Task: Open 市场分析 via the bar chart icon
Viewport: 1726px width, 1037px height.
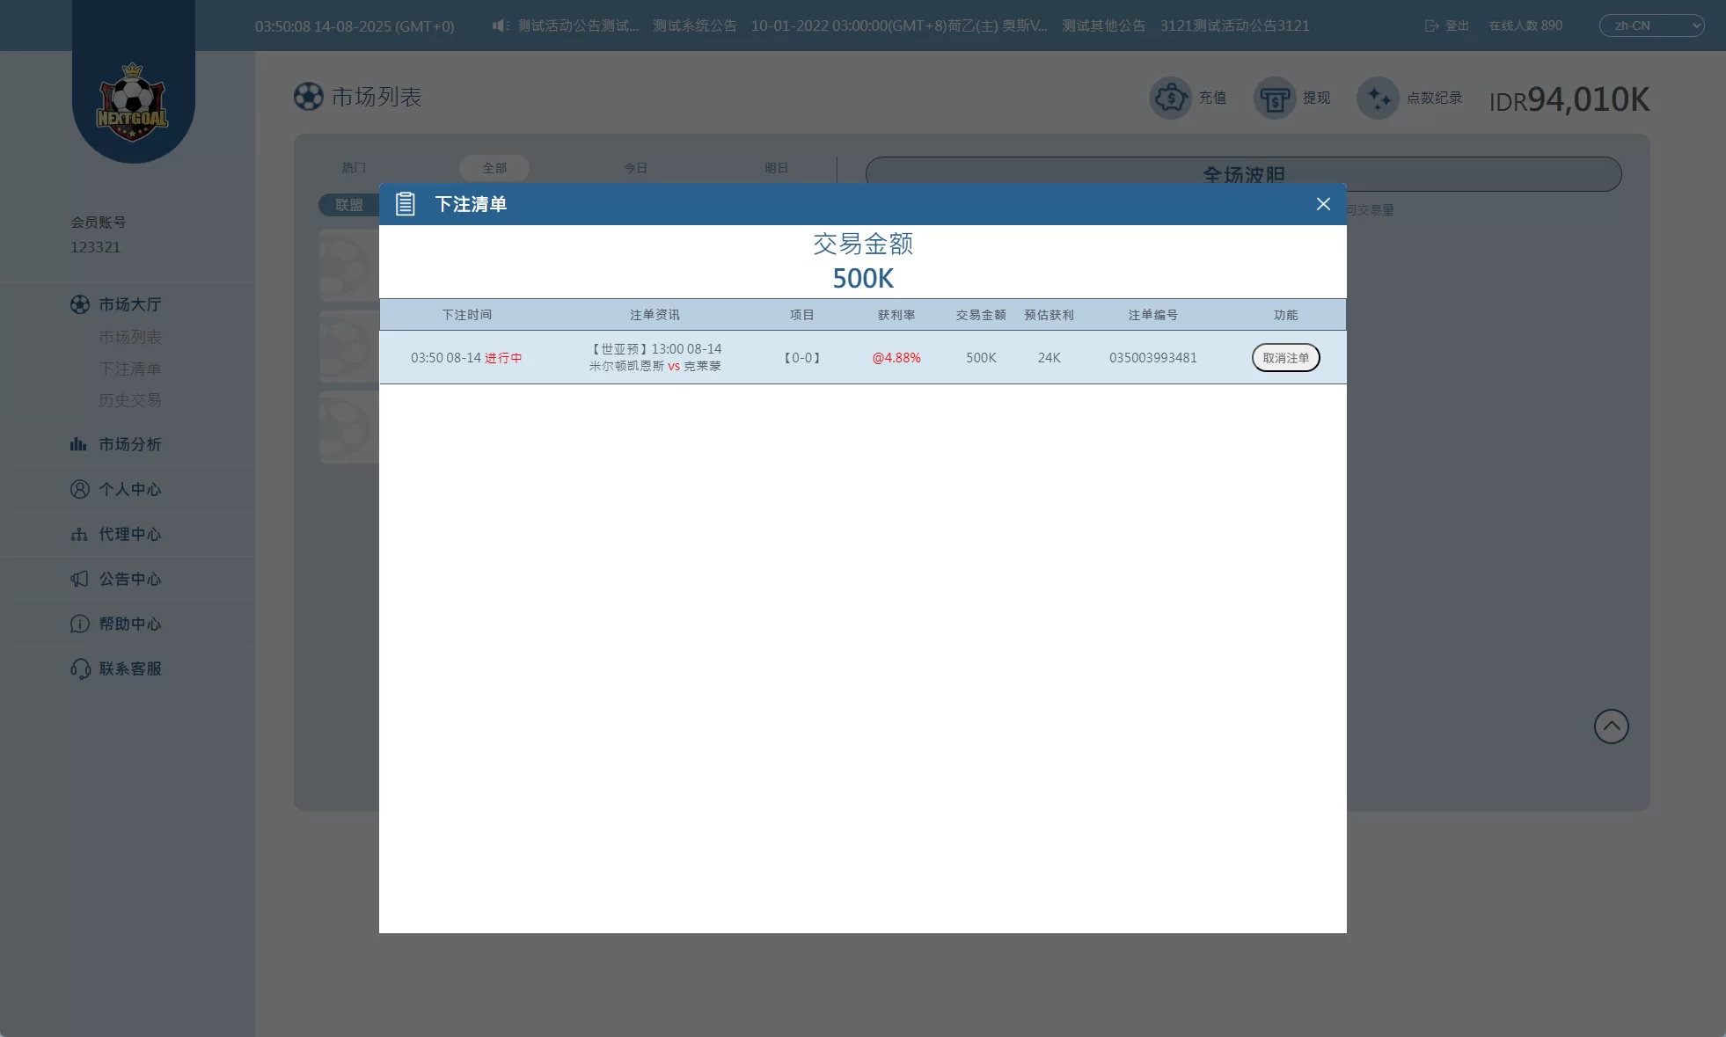Action: pos(78,444)
